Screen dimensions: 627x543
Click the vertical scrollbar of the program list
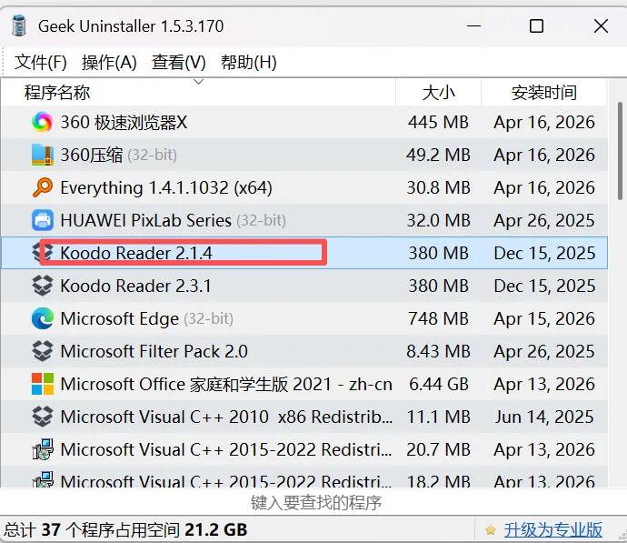[x=620, y=151]
